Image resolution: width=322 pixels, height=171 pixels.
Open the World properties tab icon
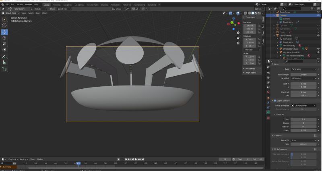(x=268, y=92)
